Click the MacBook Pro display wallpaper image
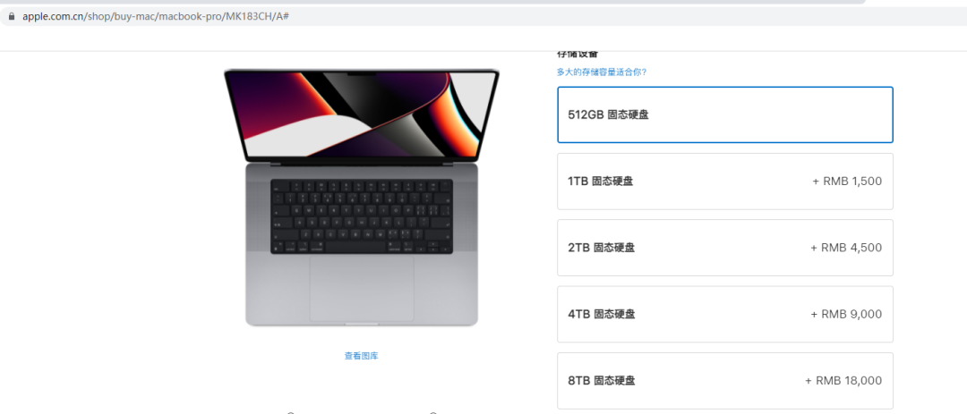The width and height of the screenshot is (967, 414). coord(362,115)
